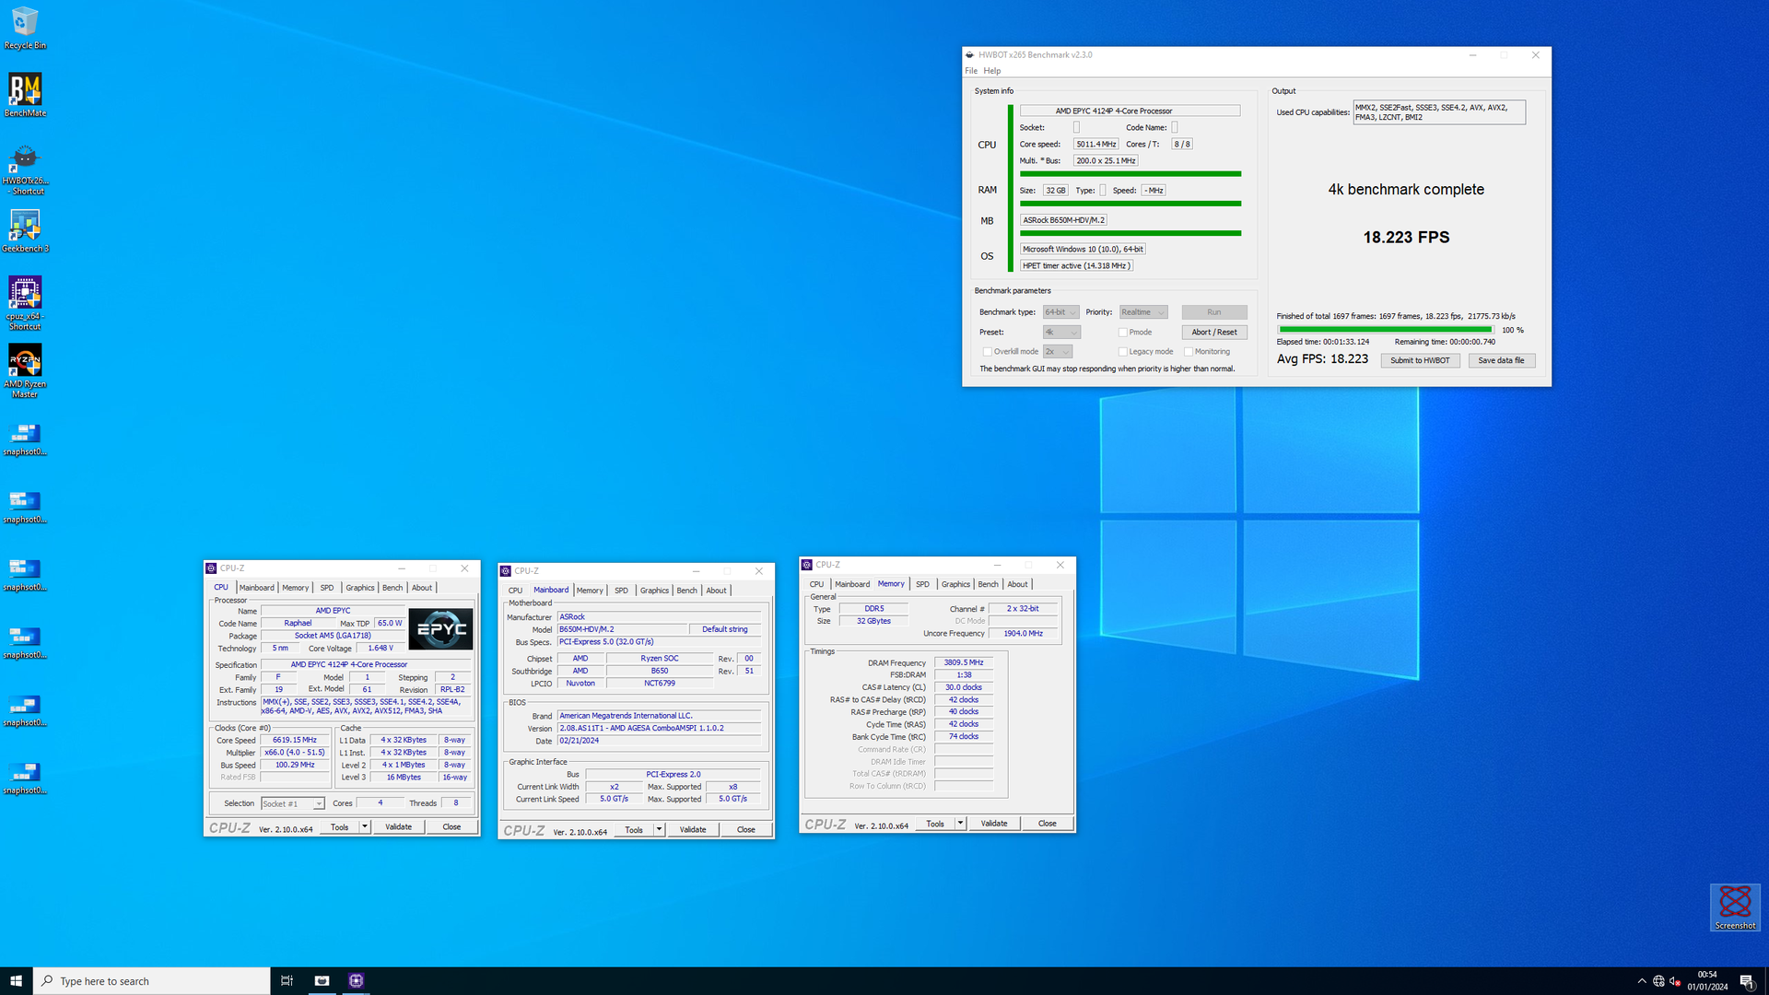
Task: Open the Windows Start menu
Action: [x=16, y=981]
